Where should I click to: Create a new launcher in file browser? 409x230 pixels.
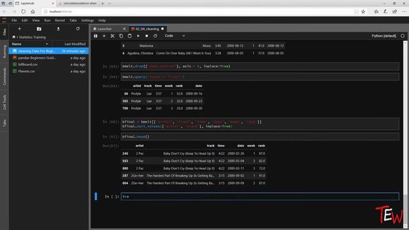point(20,29)
